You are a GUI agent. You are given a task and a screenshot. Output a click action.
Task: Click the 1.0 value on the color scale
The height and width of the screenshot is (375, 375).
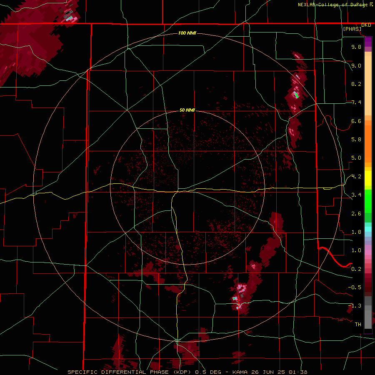pos(356,250)
